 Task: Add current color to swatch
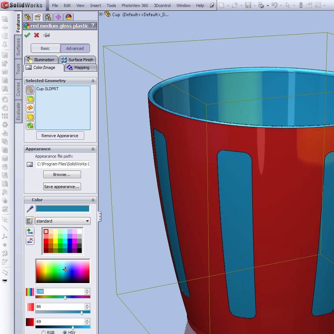(30, 231)
